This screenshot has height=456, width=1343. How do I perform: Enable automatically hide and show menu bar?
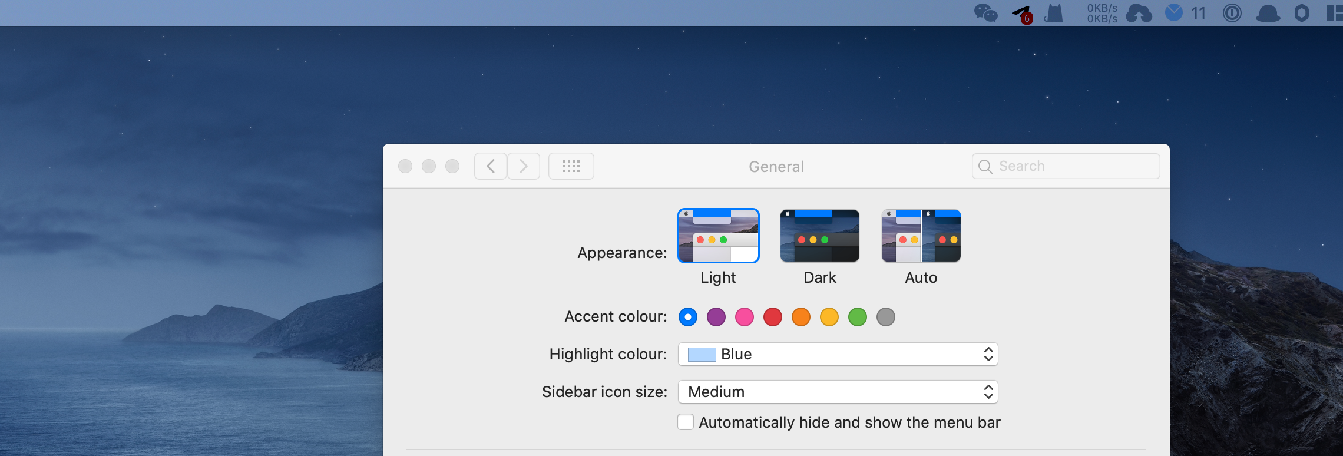[686, 422]
